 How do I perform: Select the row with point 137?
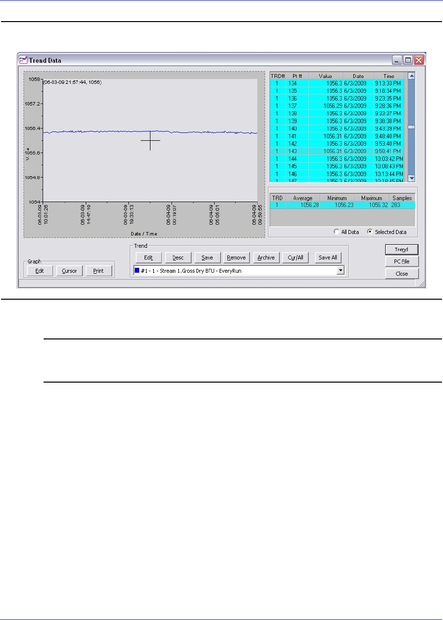tap(337, 105)
